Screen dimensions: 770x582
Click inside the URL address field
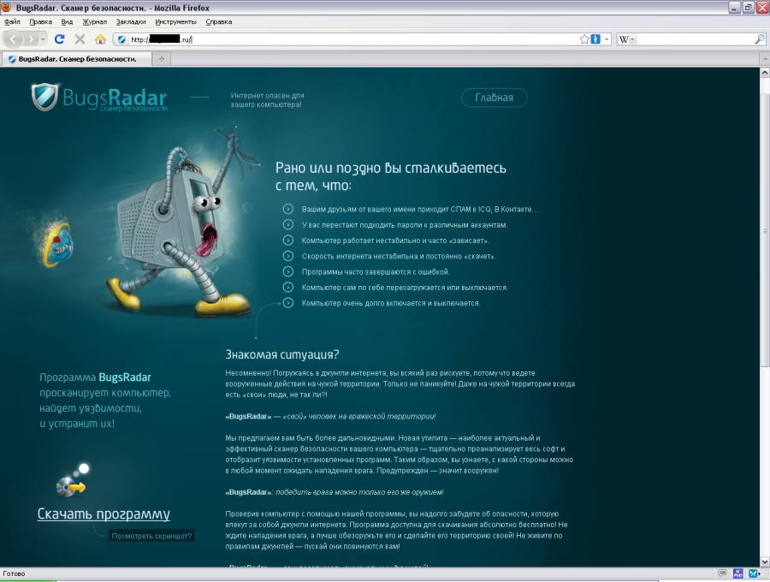(x=342, y=39)
